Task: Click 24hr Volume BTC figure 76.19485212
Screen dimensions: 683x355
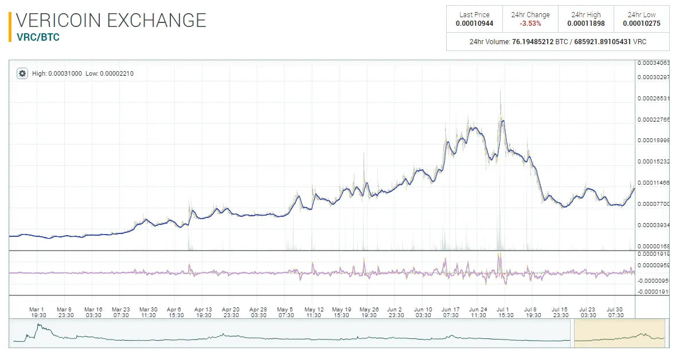Action: tap(533, 42)
